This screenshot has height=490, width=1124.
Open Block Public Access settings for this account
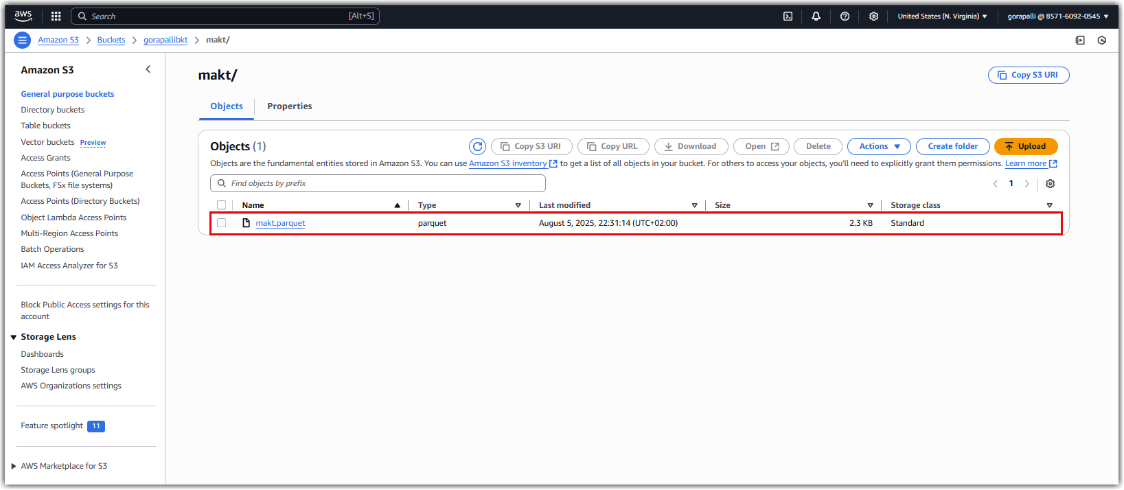click(85, 310)
